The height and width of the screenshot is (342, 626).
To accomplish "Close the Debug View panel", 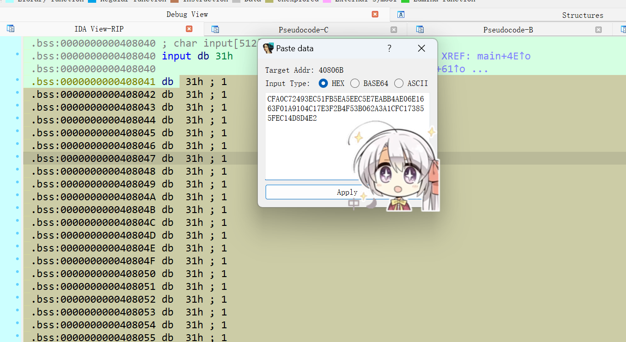I will tap(375, 14).
